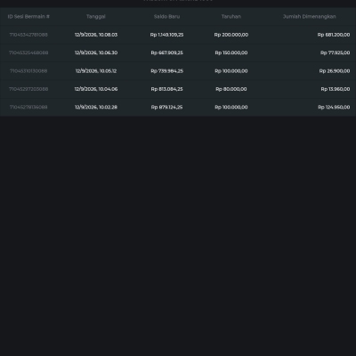Open session ID 71045310130088

coord(28,71)
